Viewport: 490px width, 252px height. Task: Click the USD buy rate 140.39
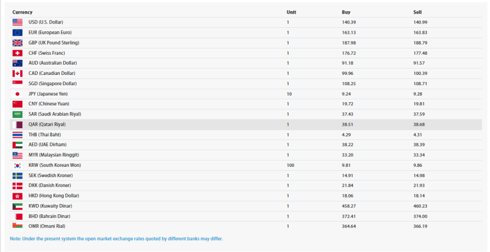click(348, 22)
